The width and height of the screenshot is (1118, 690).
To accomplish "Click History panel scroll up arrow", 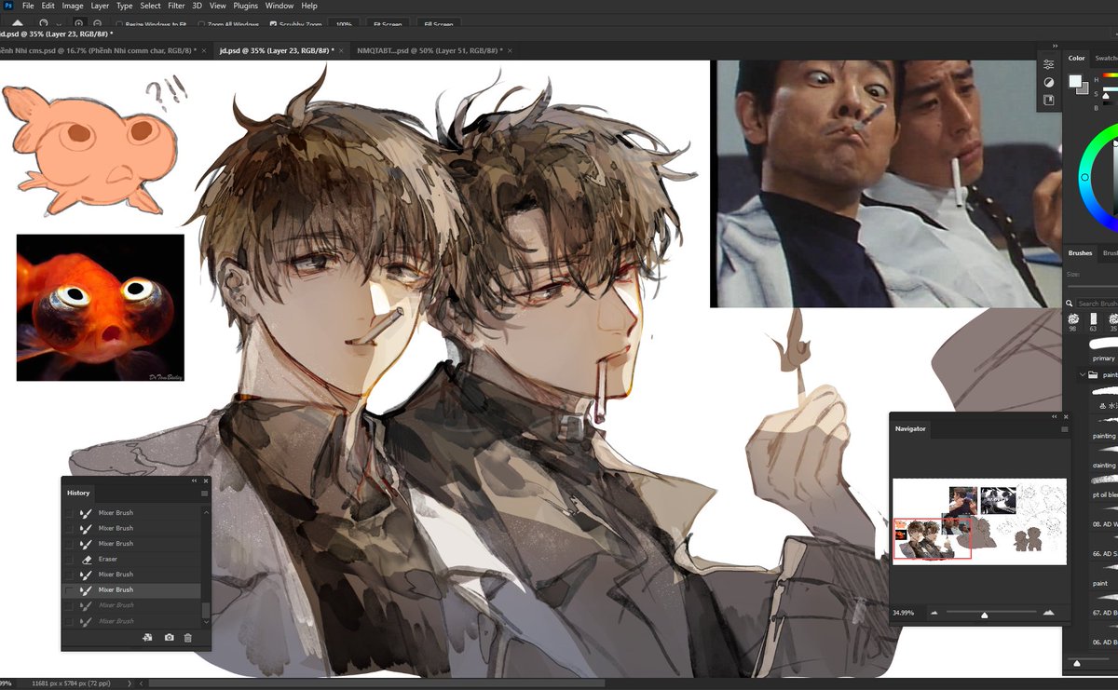I will point(206,511).
